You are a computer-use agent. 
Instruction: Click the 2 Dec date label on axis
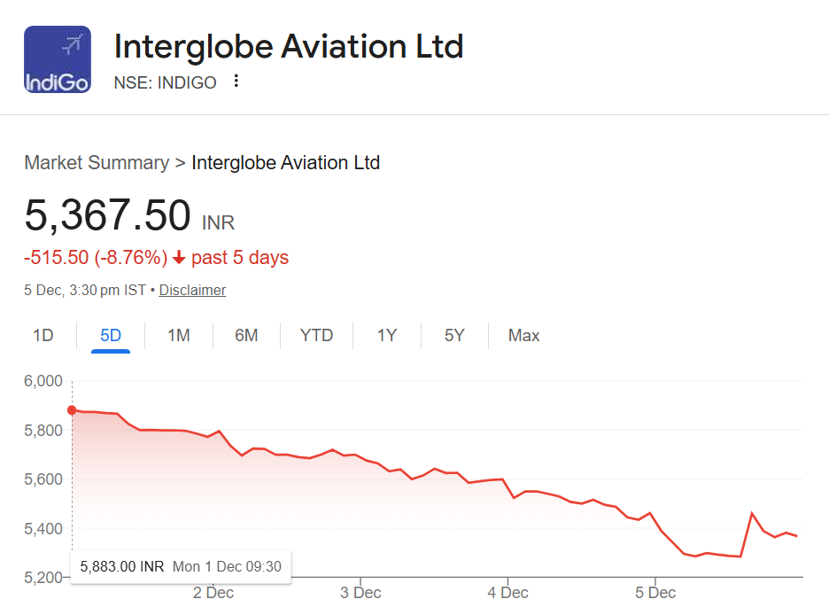213,592
